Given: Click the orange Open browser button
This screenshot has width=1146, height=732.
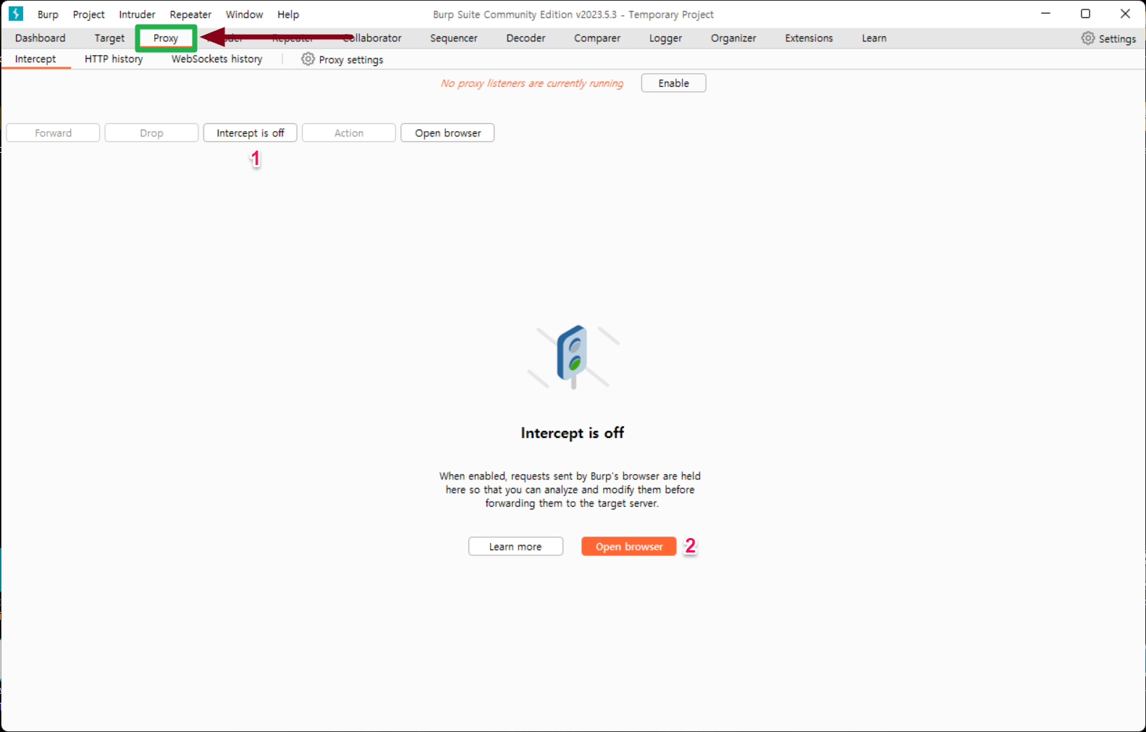Looking at the screenshot, I should point(628,547).
